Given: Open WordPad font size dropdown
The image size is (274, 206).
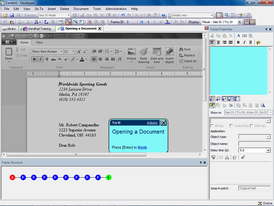Looking at the screenshot, I should click(x=73, y=51).
